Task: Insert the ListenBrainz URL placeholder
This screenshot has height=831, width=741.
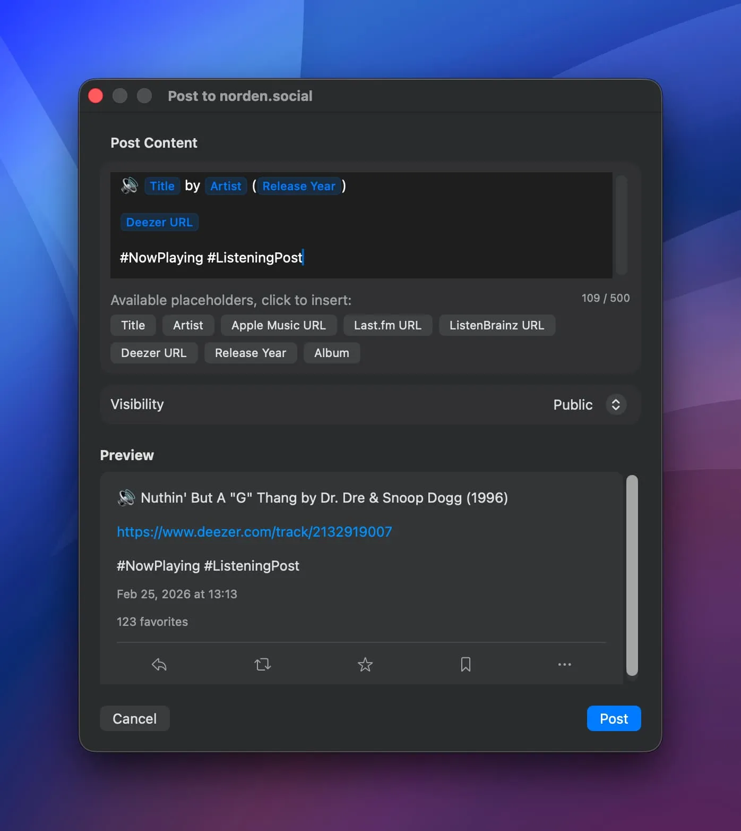Action: (497, 325)
